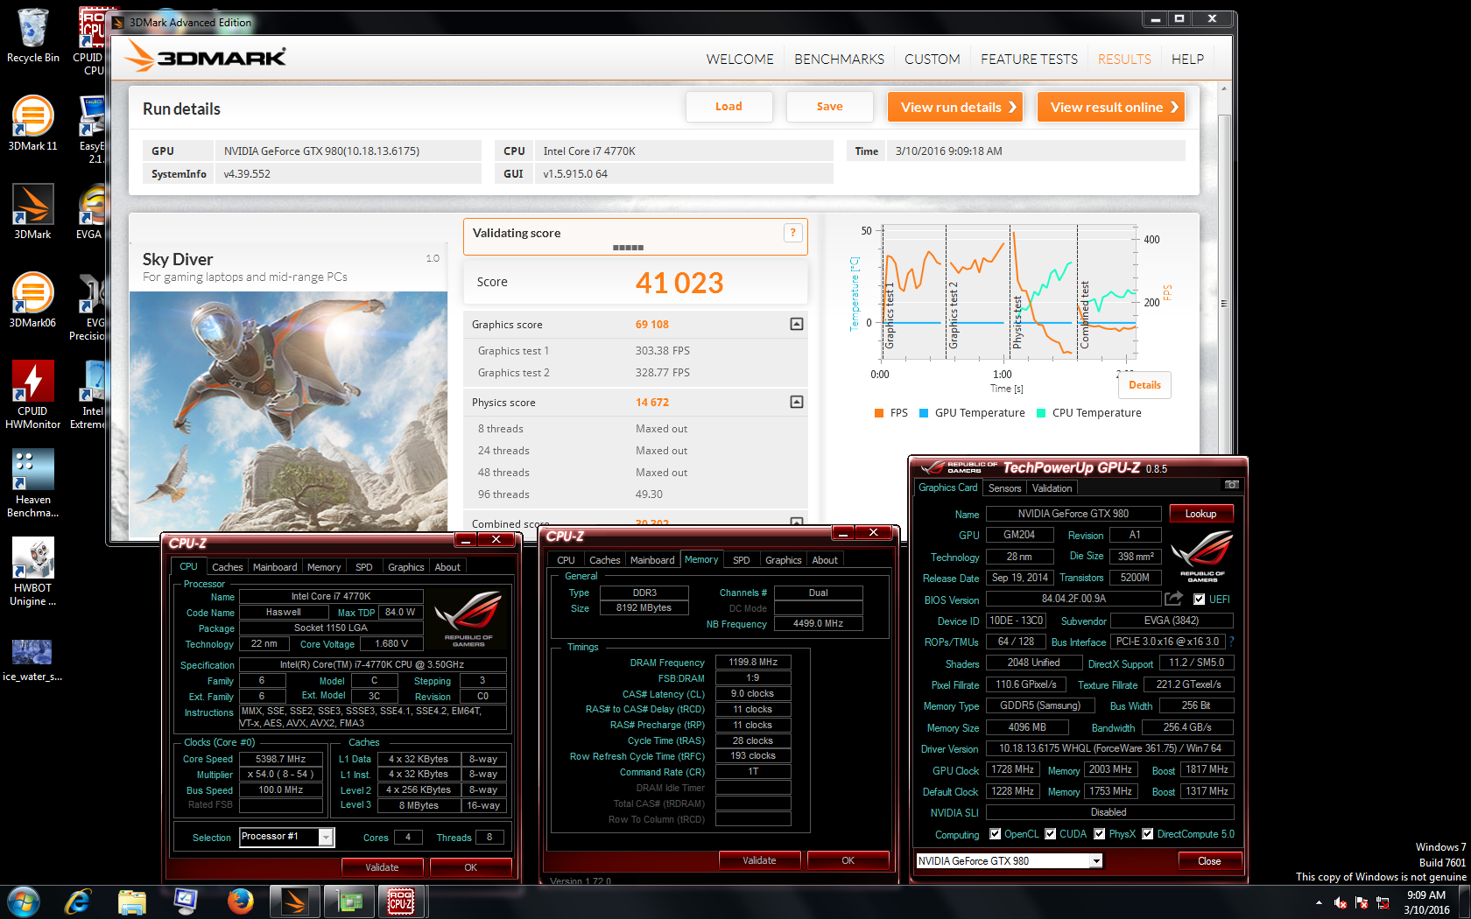Click the Save button in Run details
1471x919 pixels.
(829, 107)
